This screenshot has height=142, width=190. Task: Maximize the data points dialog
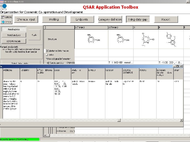point(178,66)
